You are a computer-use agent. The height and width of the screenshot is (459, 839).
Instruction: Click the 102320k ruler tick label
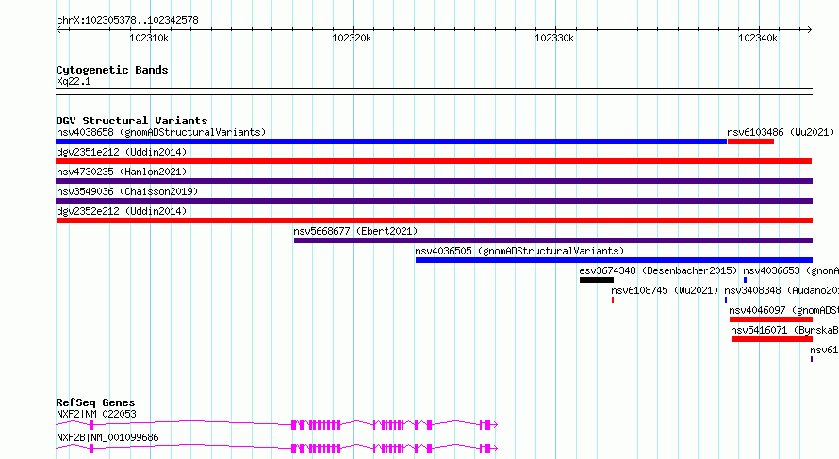pos(352,38)
